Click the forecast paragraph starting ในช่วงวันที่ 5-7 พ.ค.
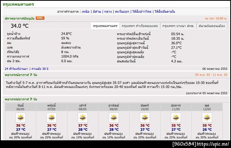The height and width of the screenshot is (148, 231). (112, 85)
